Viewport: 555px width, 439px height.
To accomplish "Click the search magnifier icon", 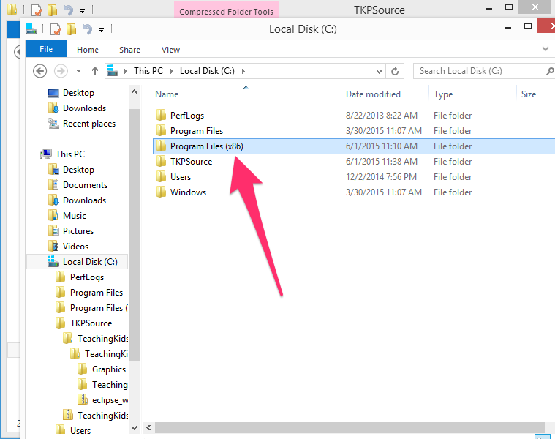I will click(x=549, y=71).
